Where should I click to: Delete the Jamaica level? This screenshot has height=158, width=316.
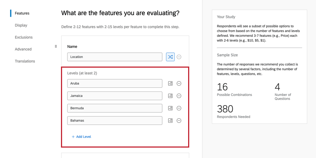pos(179,96)
